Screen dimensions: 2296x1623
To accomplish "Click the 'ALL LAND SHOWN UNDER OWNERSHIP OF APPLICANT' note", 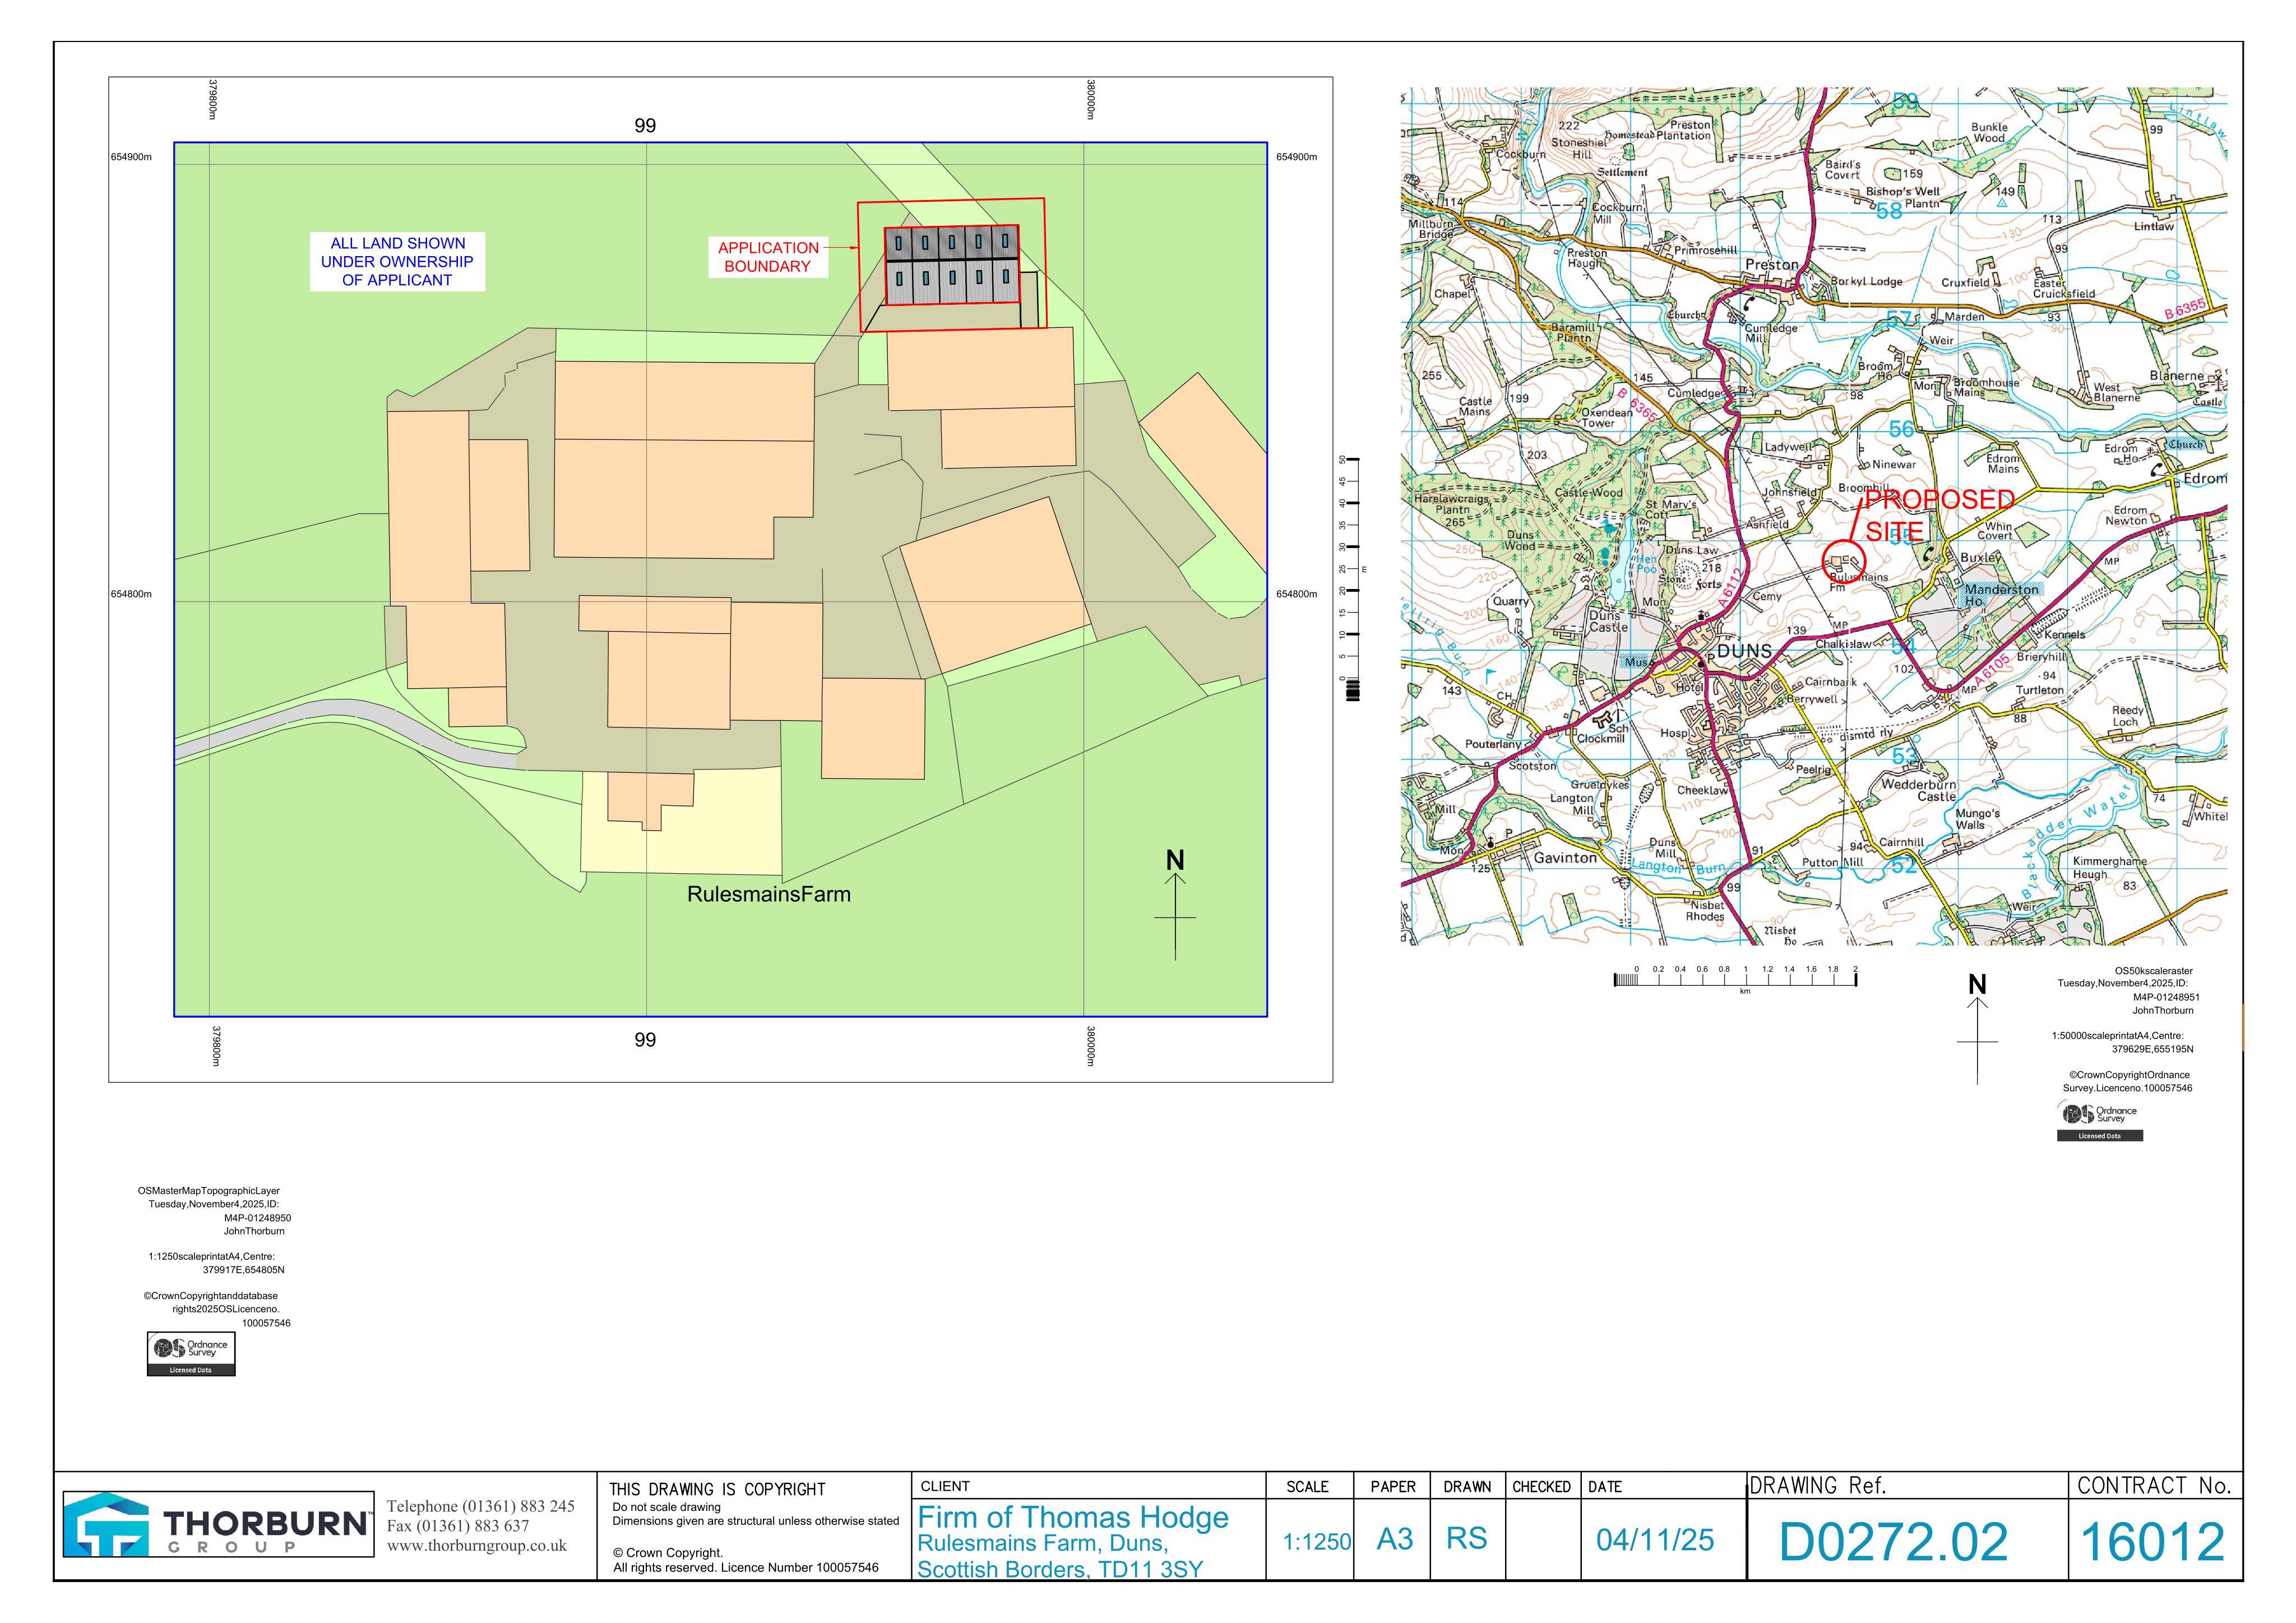I will (x=397, y=262).
